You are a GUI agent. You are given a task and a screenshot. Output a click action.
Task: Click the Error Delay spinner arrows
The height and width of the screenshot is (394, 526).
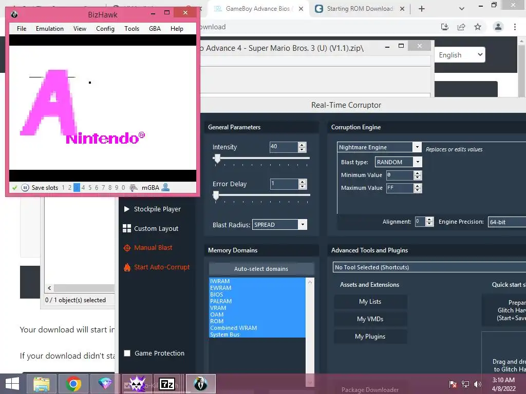(302, 184)
